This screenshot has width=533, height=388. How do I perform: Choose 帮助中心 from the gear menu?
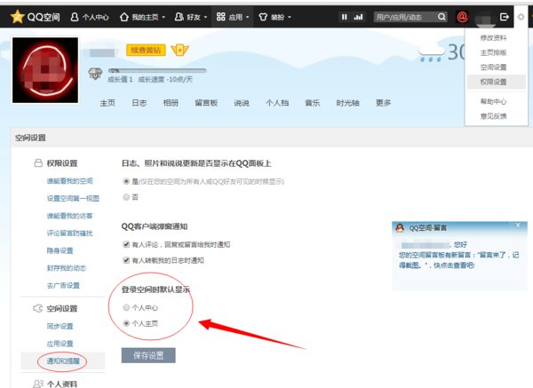(493, 101)
